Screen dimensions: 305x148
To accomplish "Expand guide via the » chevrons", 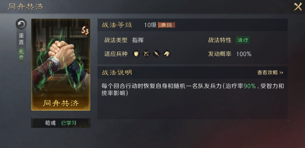I will (281, 73).
